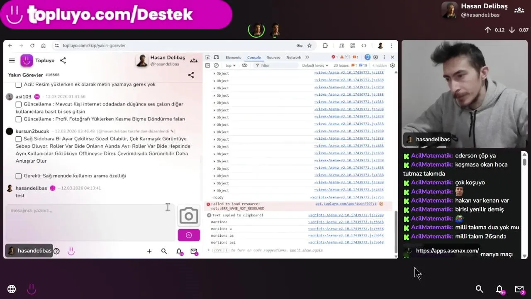Go to the browser home button
The width and height of the screenshot is (531, 299).
tap(43, 46)
